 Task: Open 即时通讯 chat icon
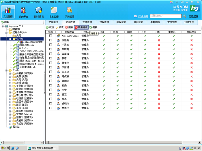(39, 10)
